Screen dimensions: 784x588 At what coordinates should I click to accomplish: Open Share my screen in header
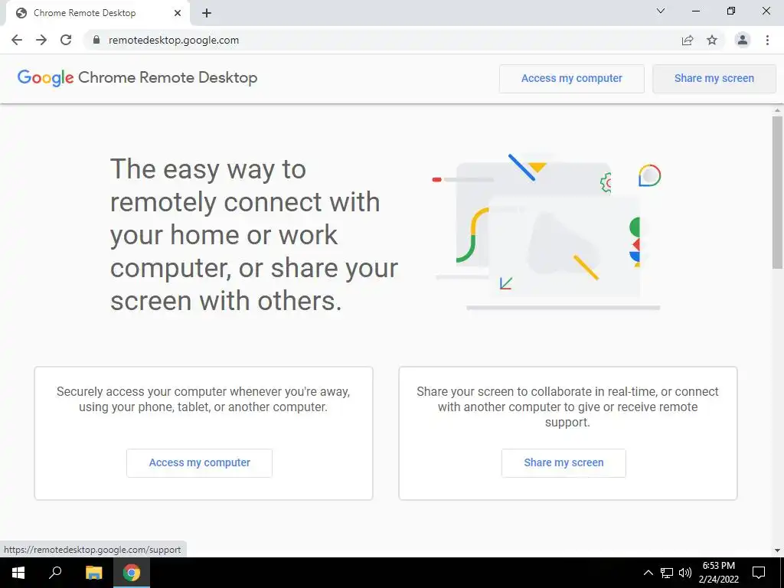714,79
